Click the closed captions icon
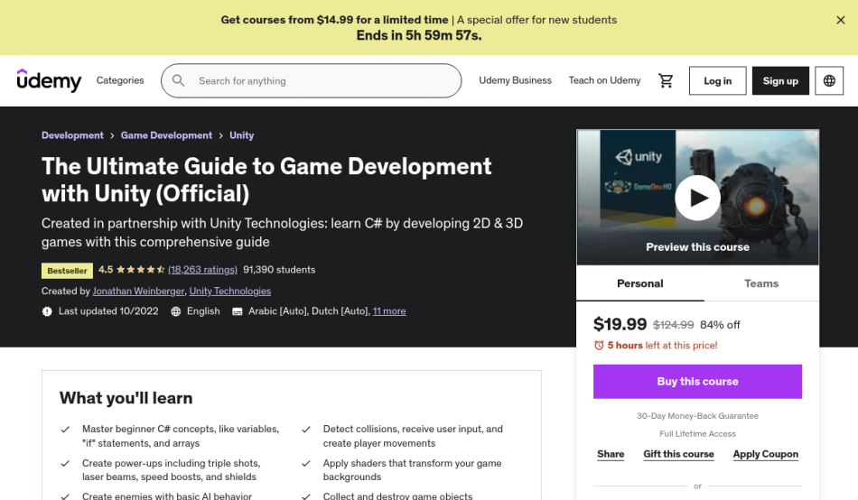 coord(237,311)
